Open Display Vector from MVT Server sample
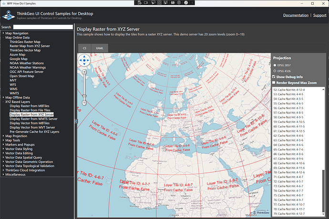329x219 pixels. (x=32, y=128)
